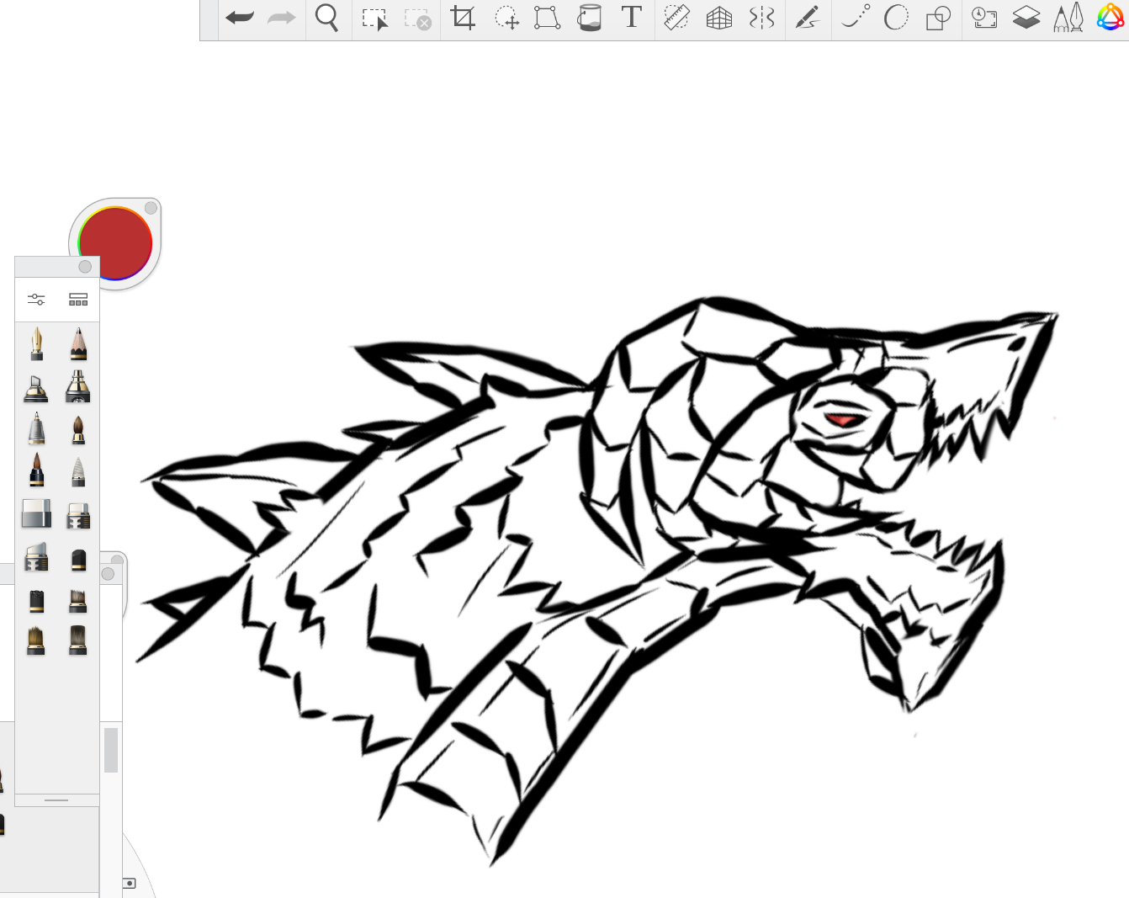Select the Flood Fill bucket tool
Image resolution: width=1129 pixels, height=898 pixels.
[590, 18]
